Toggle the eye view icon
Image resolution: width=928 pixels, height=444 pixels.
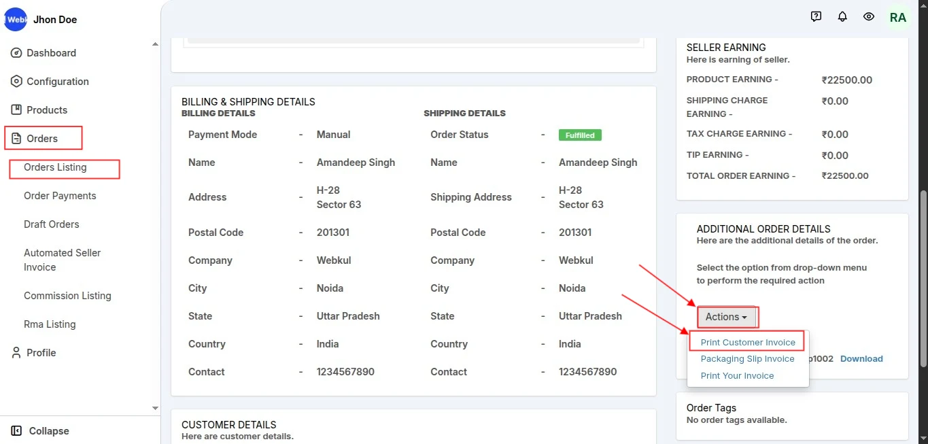click(x=869, y=17)
